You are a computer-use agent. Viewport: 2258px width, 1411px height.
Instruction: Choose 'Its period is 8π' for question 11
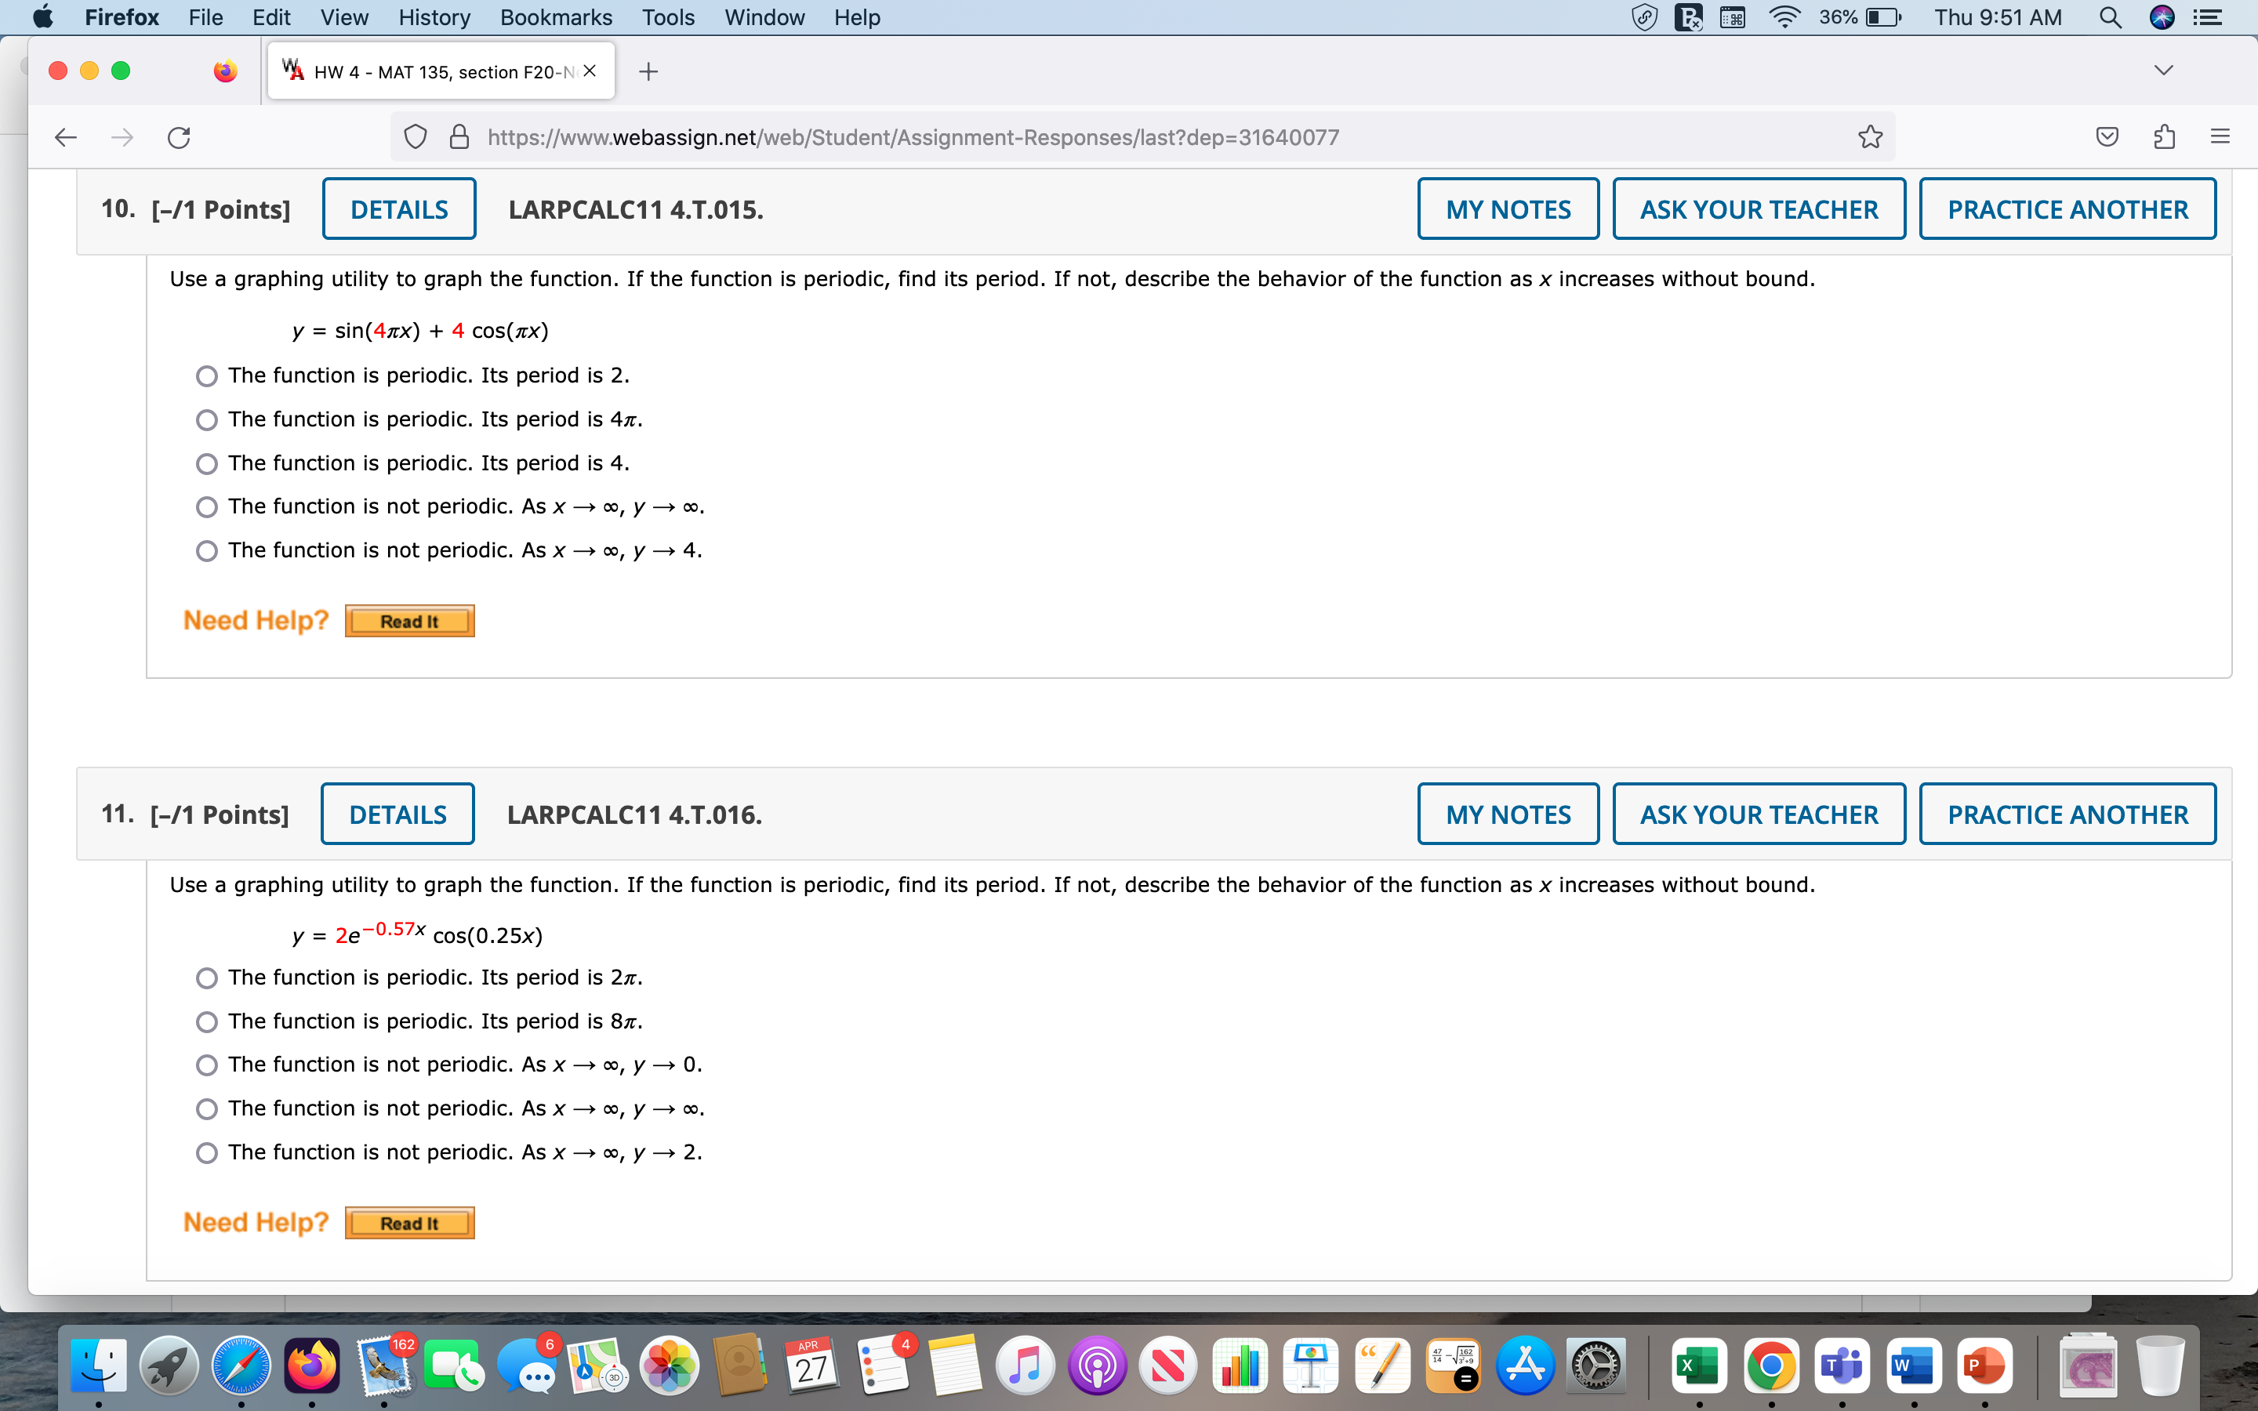point(207,1021)
